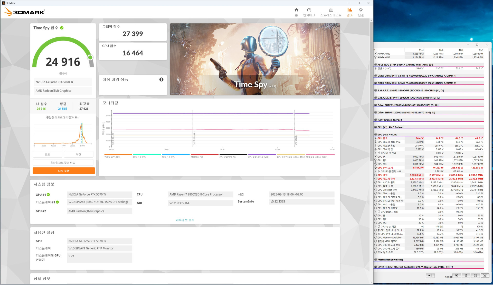
Task: Open the 스트레스 테스트 chart icon
Action: click(331, 10)
